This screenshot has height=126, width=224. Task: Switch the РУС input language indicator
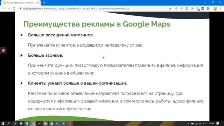[x=205, y=124]
